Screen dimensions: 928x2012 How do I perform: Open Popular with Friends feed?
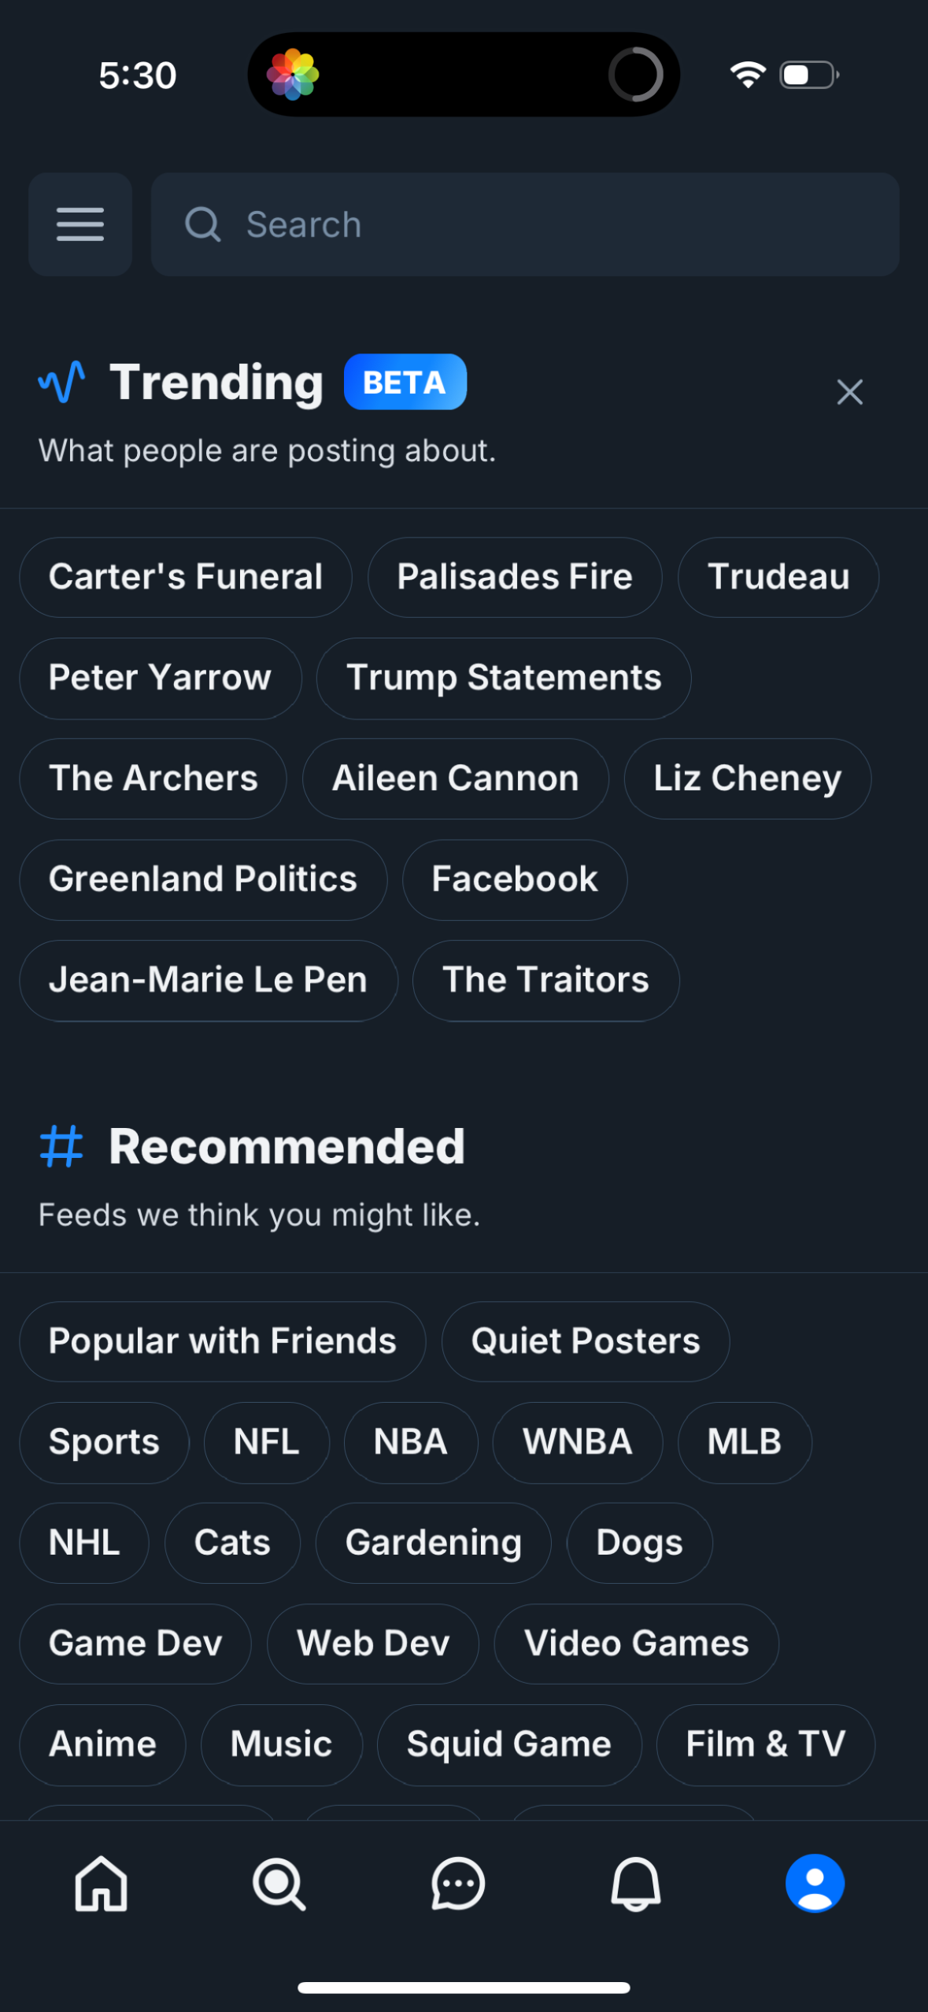[x=223, y=1341]
